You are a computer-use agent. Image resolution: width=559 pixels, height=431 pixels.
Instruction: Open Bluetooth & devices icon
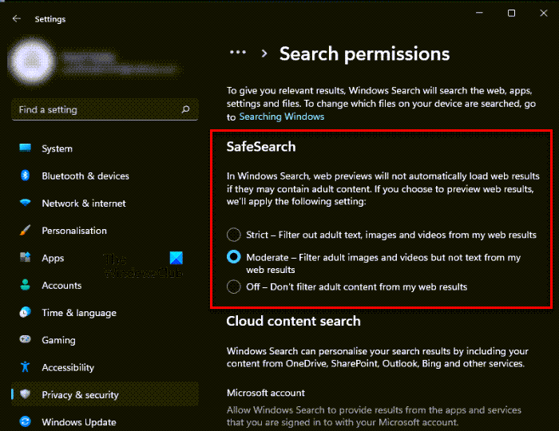tap(25, 176)
